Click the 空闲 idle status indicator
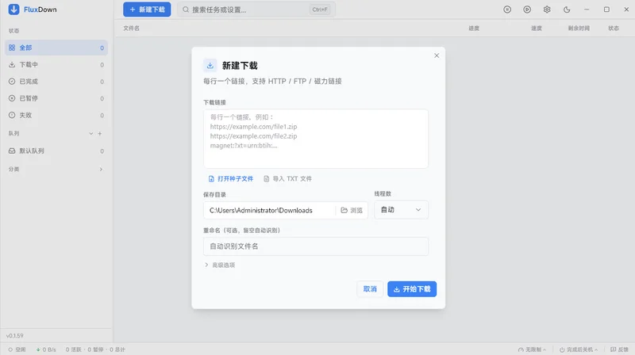Image resolution: width=635 pixels, height=355 pixels. (17, 349)
